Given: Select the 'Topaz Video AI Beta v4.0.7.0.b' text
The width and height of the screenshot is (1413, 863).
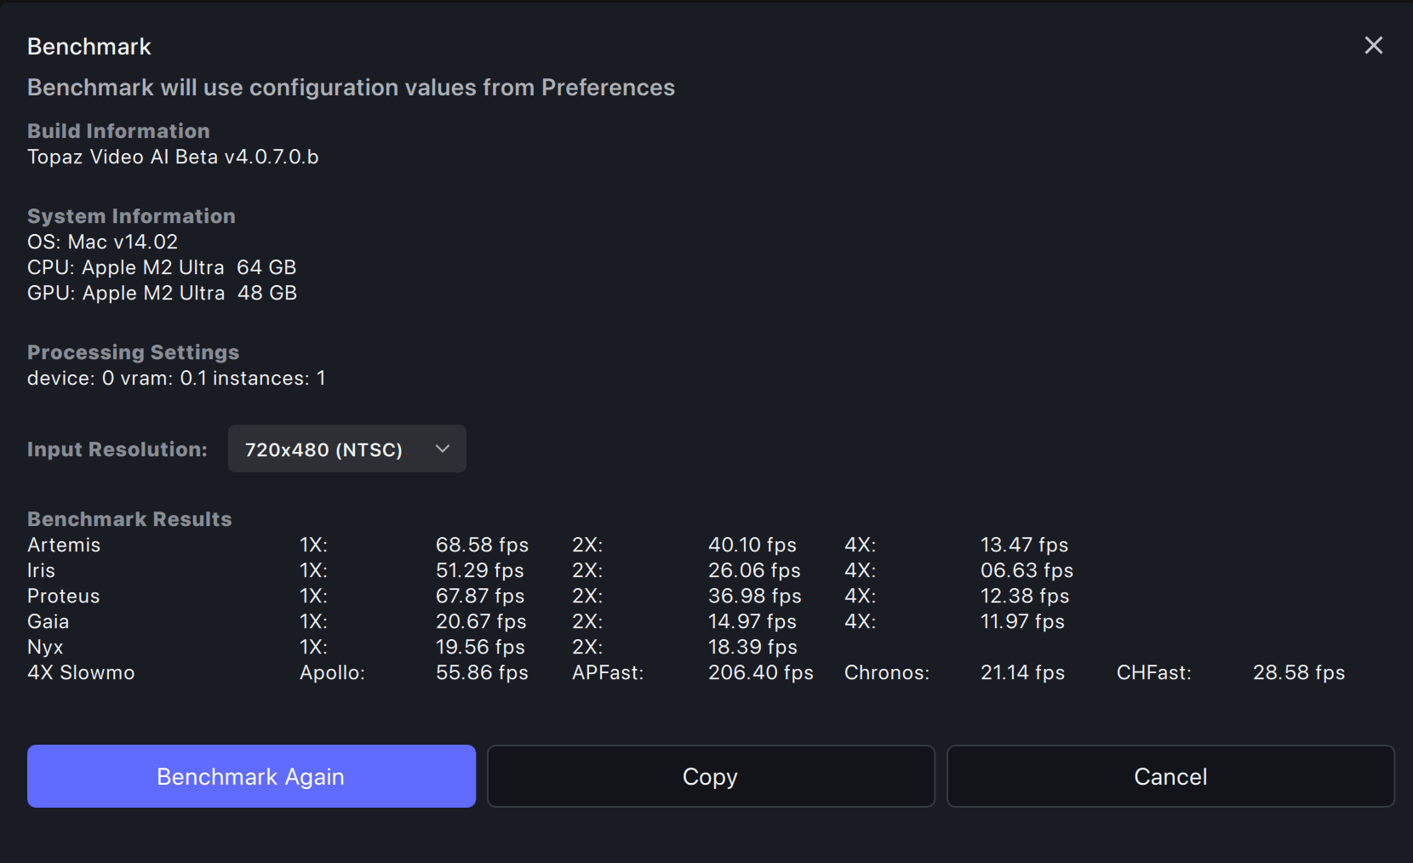Looking at the screenshot, I should point(173,157).
